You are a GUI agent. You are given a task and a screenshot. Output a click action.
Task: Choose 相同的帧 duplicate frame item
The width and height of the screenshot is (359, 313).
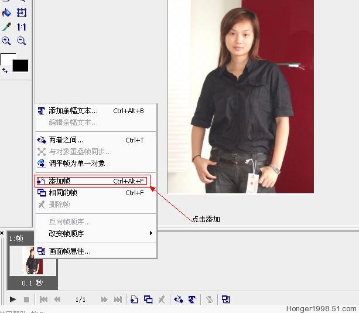pos(95,193)
